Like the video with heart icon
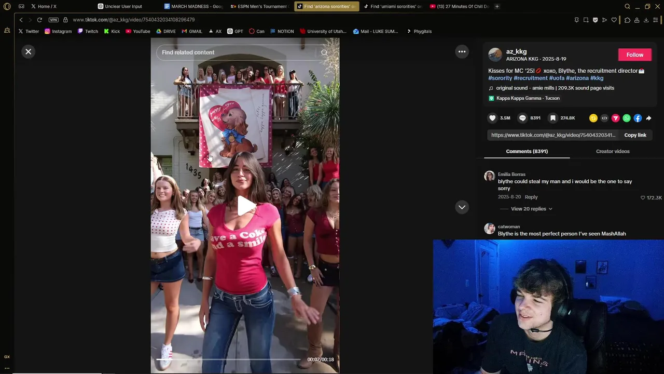 pyautogui.click(x=492, y=118)
